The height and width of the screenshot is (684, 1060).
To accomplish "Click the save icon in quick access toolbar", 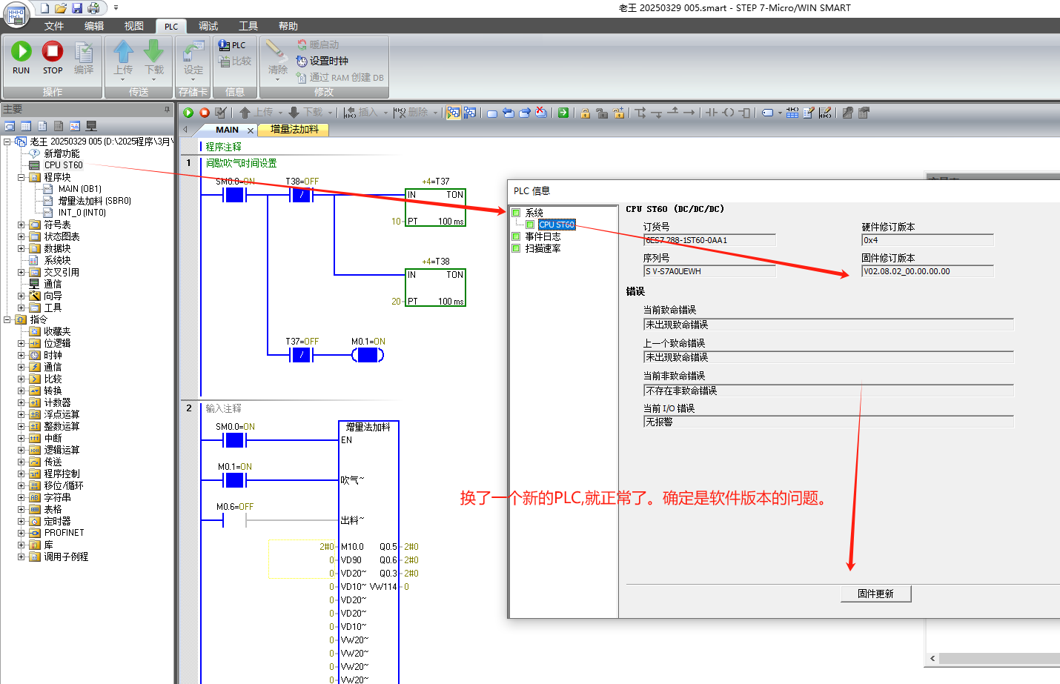I will coord(77,8).
